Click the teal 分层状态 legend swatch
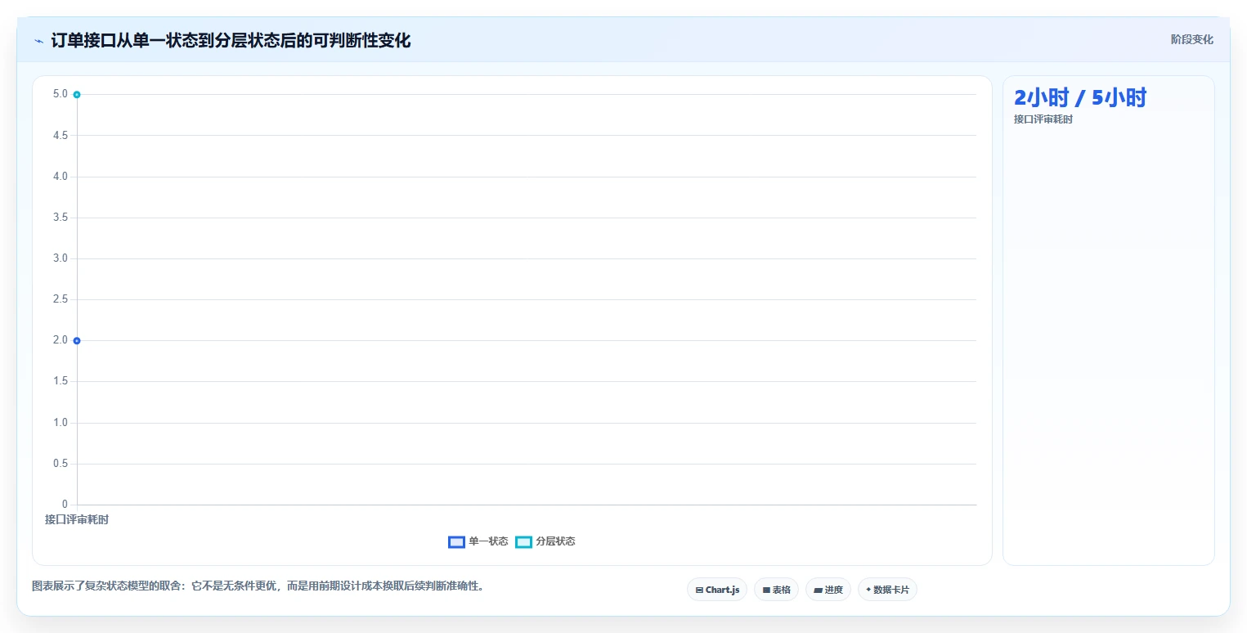Screen dimensions: 1247x633 point(523,541)
